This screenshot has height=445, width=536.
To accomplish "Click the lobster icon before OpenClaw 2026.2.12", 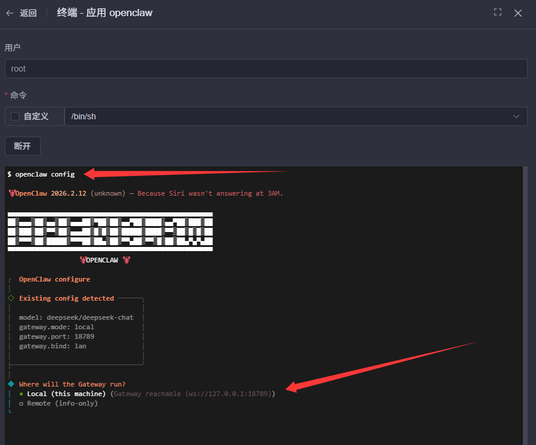I will [x=12, y=193].
